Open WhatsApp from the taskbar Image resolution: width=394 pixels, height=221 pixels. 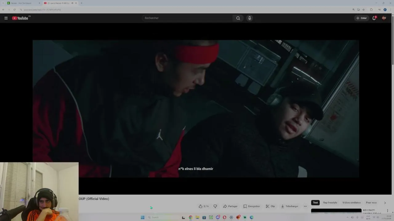tap(211, 217)
